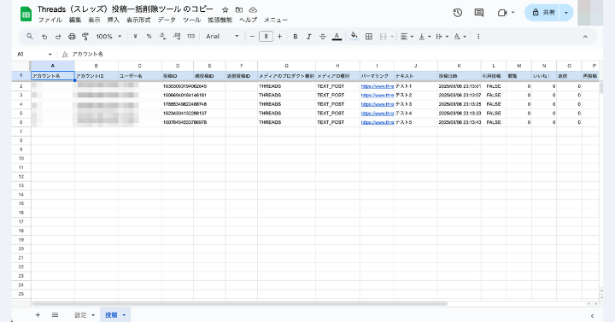Open the name box dropdown arrow
Screen dimensions: 615x322
[x=50, y=54]
